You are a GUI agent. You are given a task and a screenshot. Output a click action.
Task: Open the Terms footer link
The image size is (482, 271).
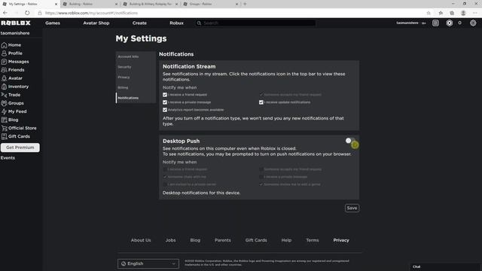point(313,240)
